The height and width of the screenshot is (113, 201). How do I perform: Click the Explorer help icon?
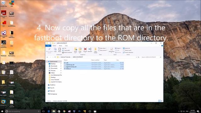coord(162,46)
